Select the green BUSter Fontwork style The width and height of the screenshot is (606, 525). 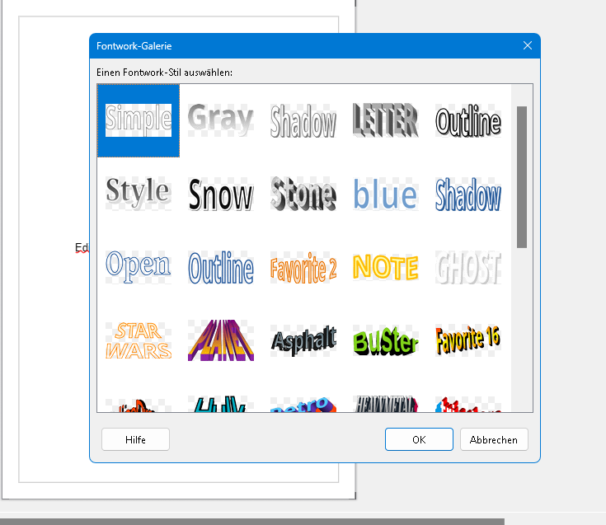(385, 340)
